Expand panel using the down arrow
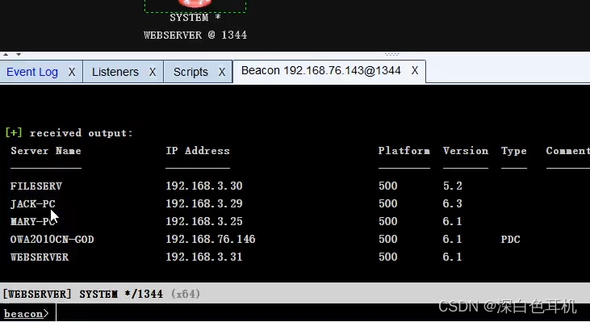Image resolution: width=590 pixels, height=322 pixels. 19,55
